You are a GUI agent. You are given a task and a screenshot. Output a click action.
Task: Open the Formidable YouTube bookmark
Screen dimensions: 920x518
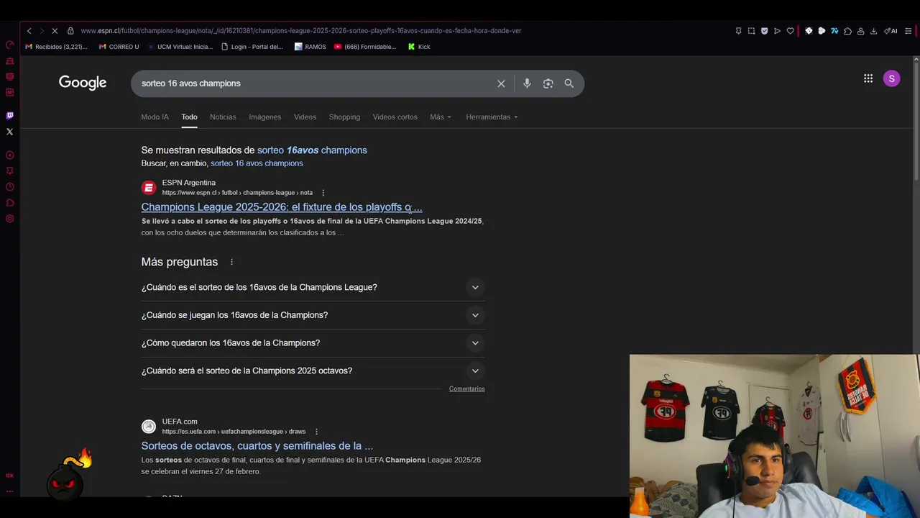pyautogui.click(x=365, y=47)
